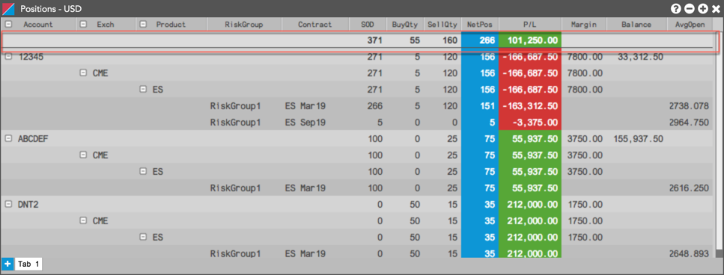Collapse account ABCDEF row
The width and height of the screenshot is (724, 275).
coord(9,139)
